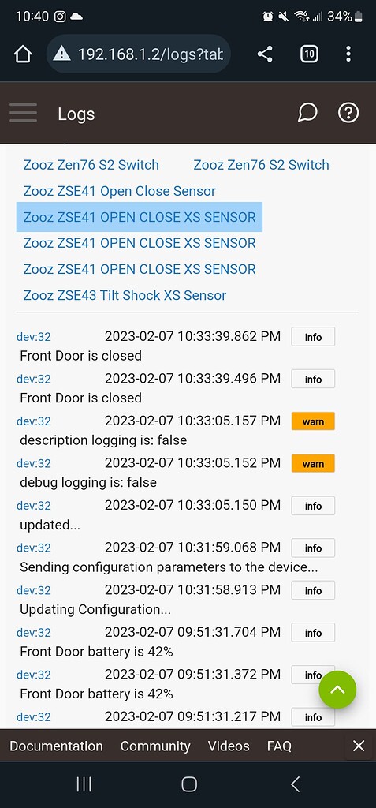Close the bottom footer bar with X
The width and height of the screenshot is (376, 808).
(x=359, y=746)
